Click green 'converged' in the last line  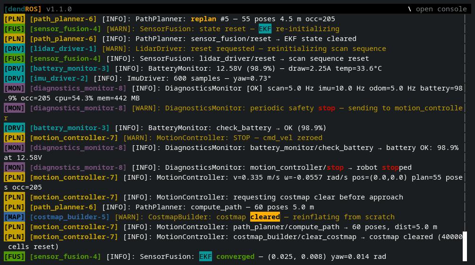pos(236,257)
